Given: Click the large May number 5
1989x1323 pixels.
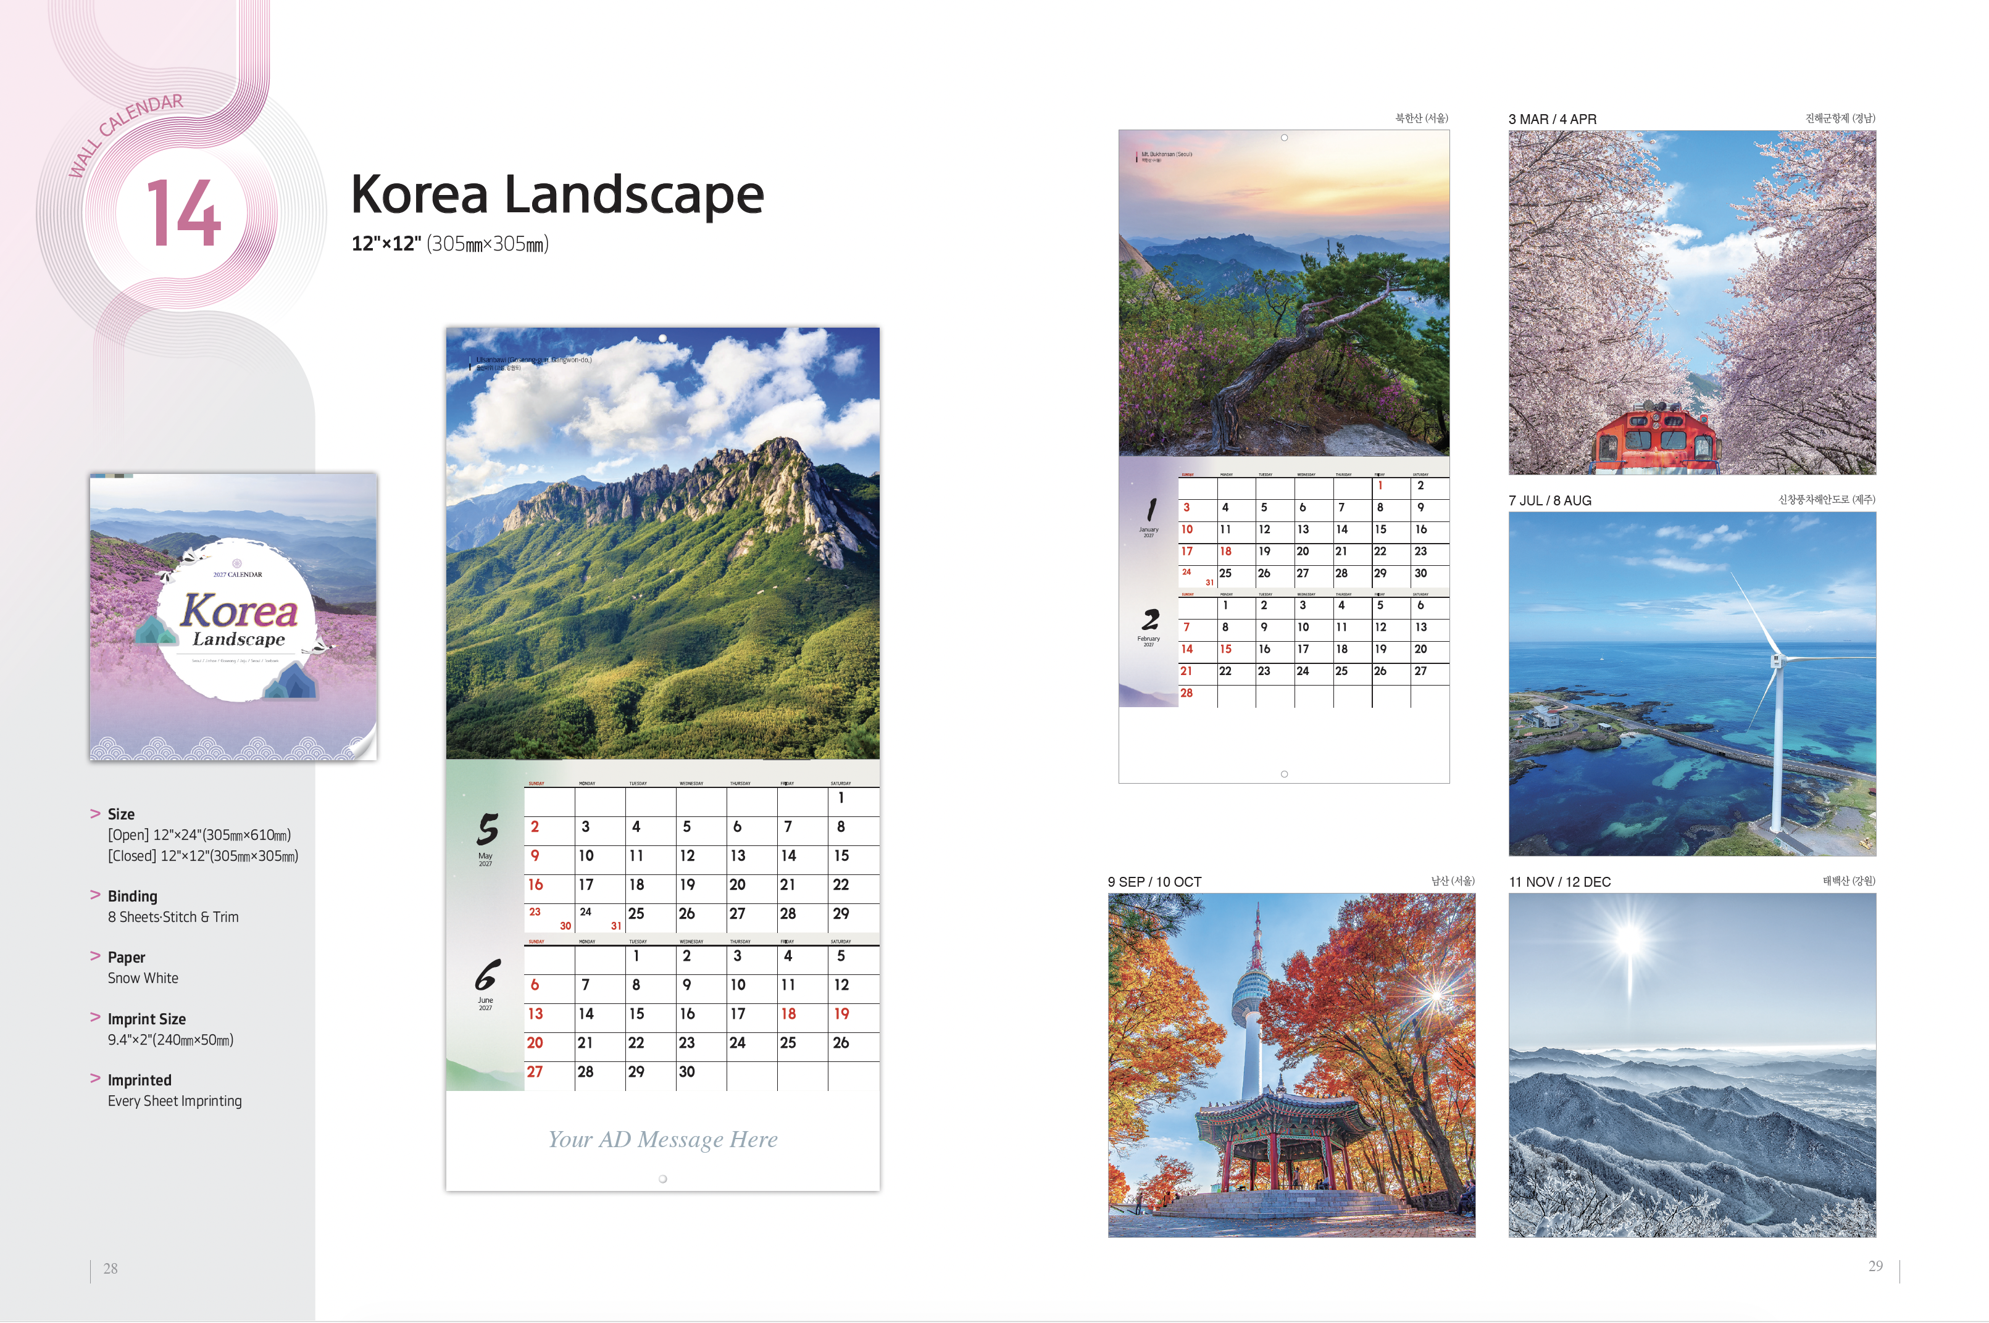Looking at the screenshot, I should [x=487, y=829].
